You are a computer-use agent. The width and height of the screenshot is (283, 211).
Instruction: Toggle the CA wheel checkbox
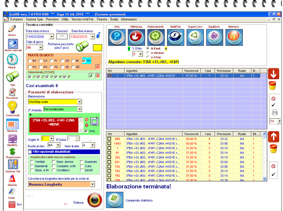(x=41, y=61)
